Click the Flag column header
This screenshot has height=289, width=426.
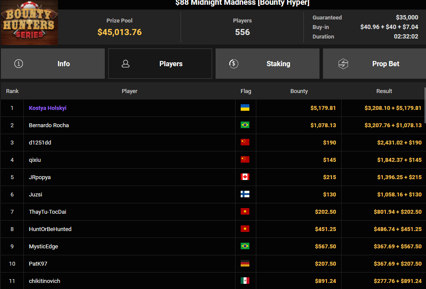pyautogui.click(x=246, y=91)
